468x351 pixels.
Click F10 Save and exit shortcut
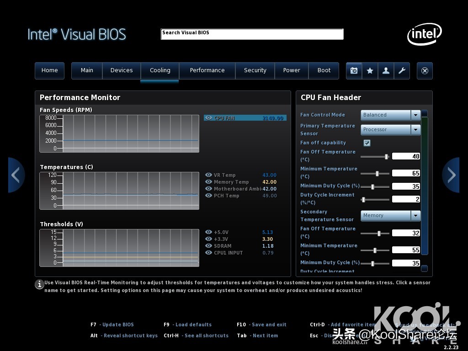pos(261,324)
